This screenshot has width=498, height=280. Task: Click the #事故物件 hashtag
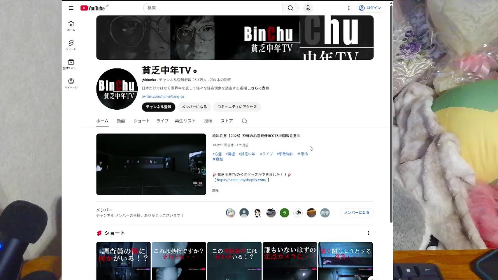285,154
